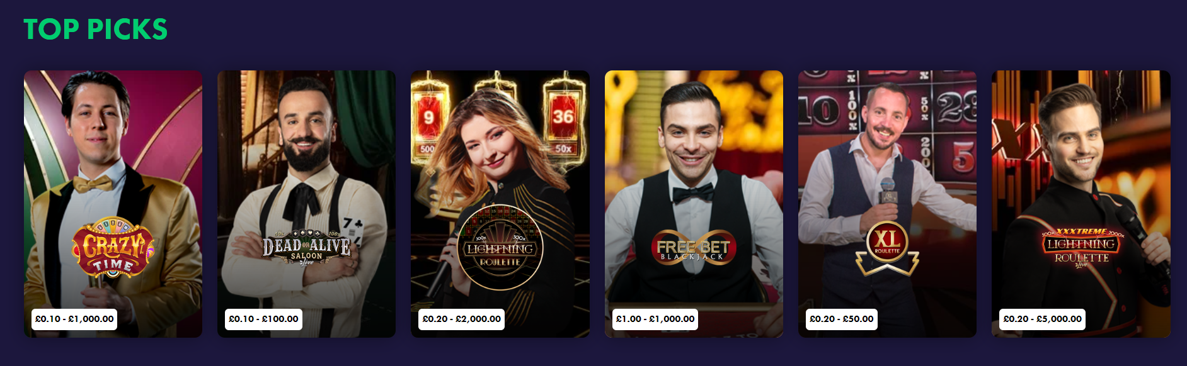
Task: Click the £0.10 - £100.00 bet range label
Action: coord(263,319)
